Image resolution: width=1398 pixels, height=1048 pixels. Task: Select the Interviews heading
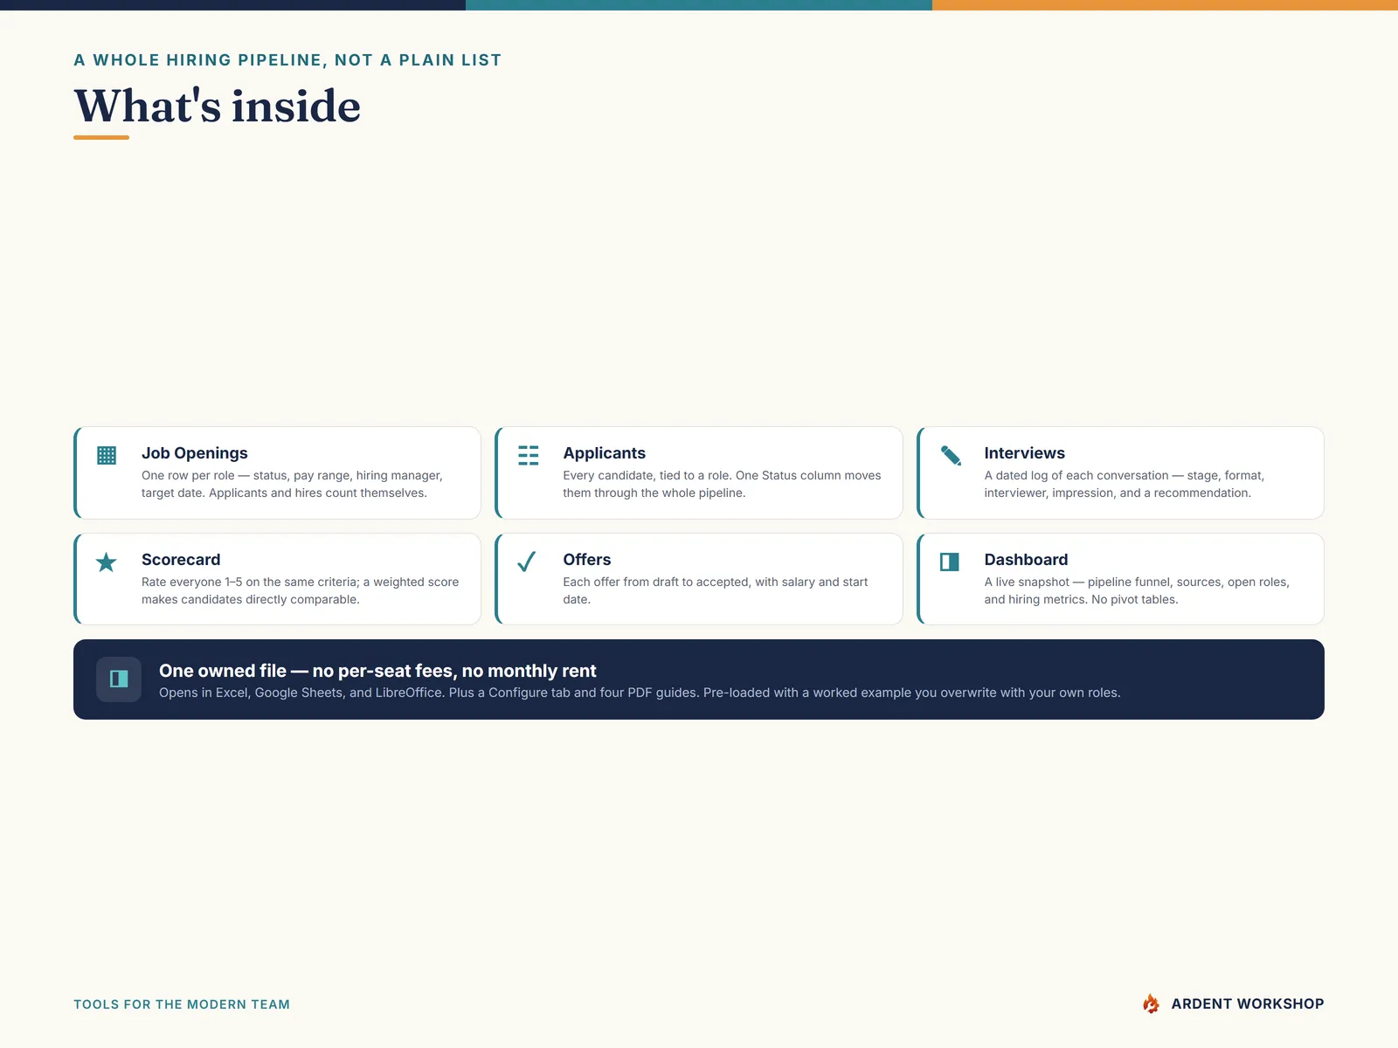pyautogui.click(x=1025, y=453)
